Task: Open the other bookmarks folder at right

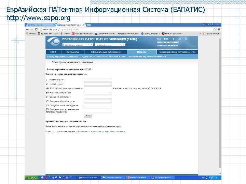Action: click(212, 34)
